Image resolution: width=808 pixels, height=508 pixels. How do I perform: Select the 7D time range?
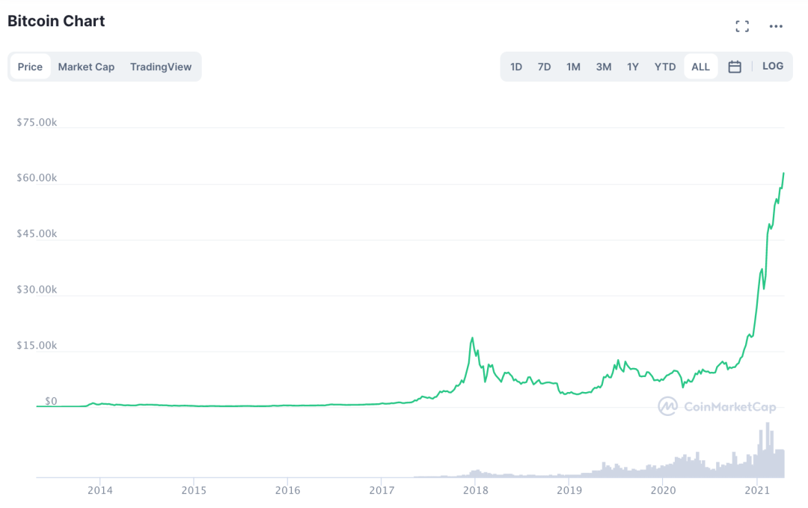click(544, 67)
